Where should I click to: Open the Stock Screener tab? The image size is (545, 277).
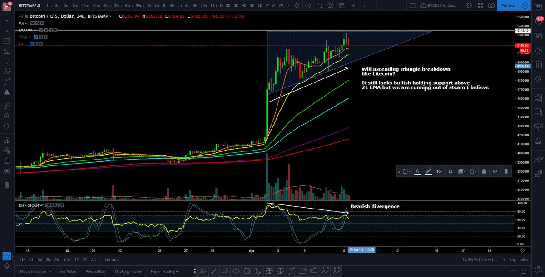33,272
